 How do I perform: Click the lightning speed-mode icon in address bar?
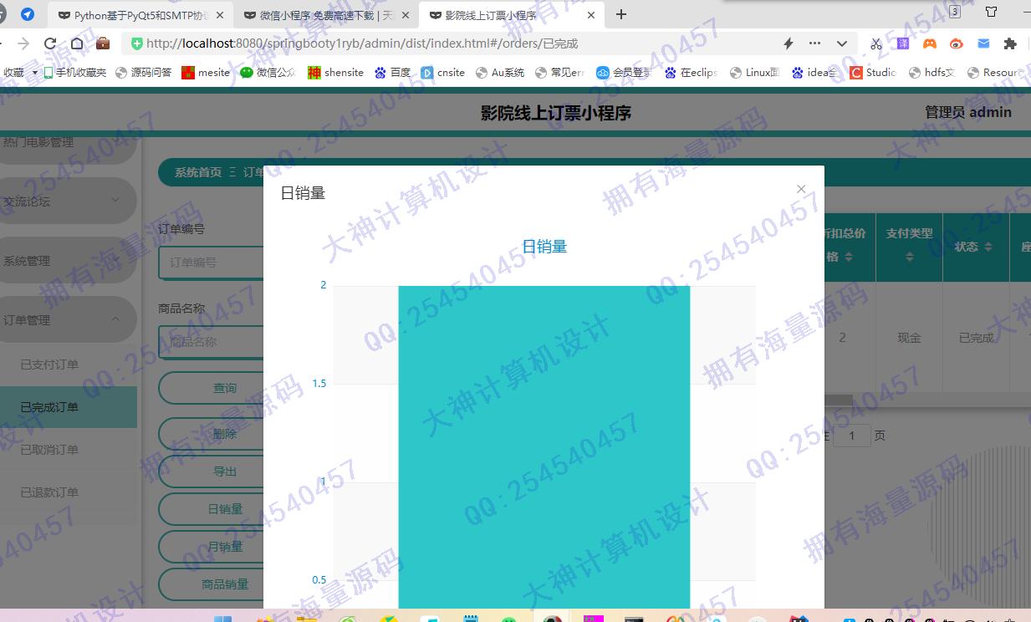click(788, 43)
